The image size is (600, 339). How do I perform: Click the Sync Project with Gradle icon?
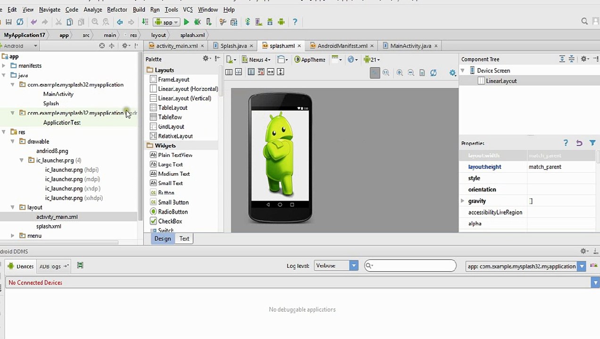(x=247, y=22)
